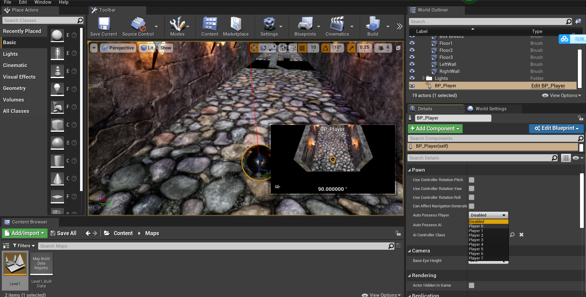Collapse the Rendering section
The height and width of the screenshot is (297, 586).
tap(409, 276)
